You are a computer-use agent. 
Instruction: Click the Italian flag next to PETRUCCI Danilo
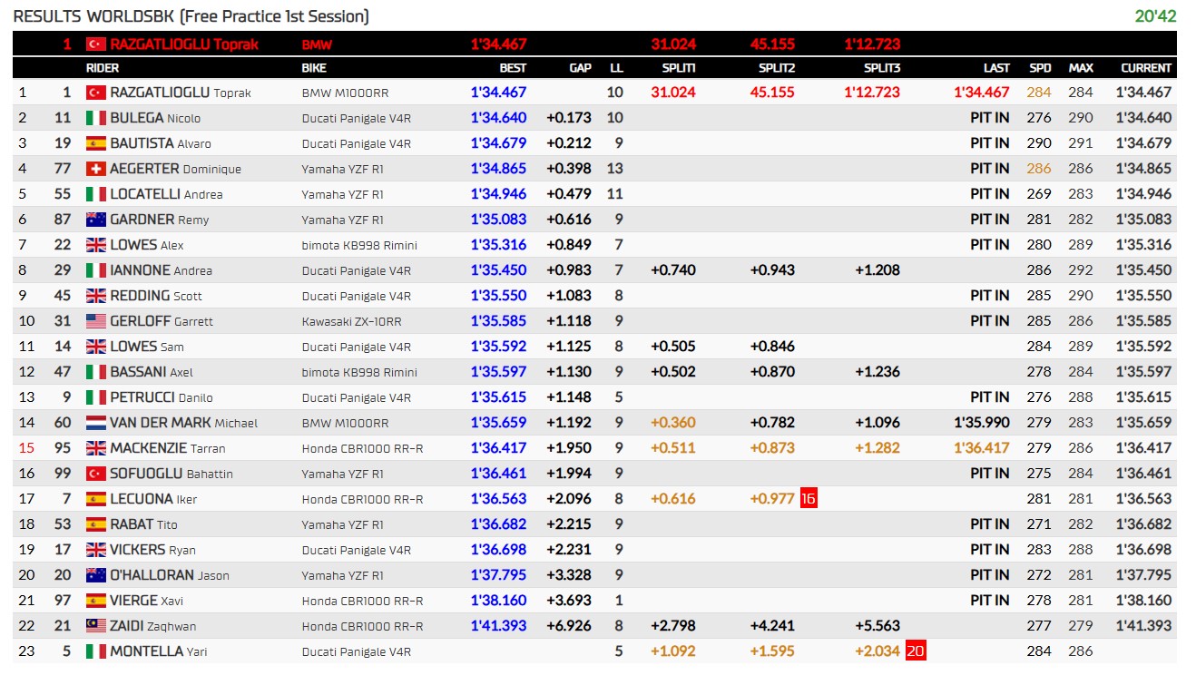(x=96, y=397)
